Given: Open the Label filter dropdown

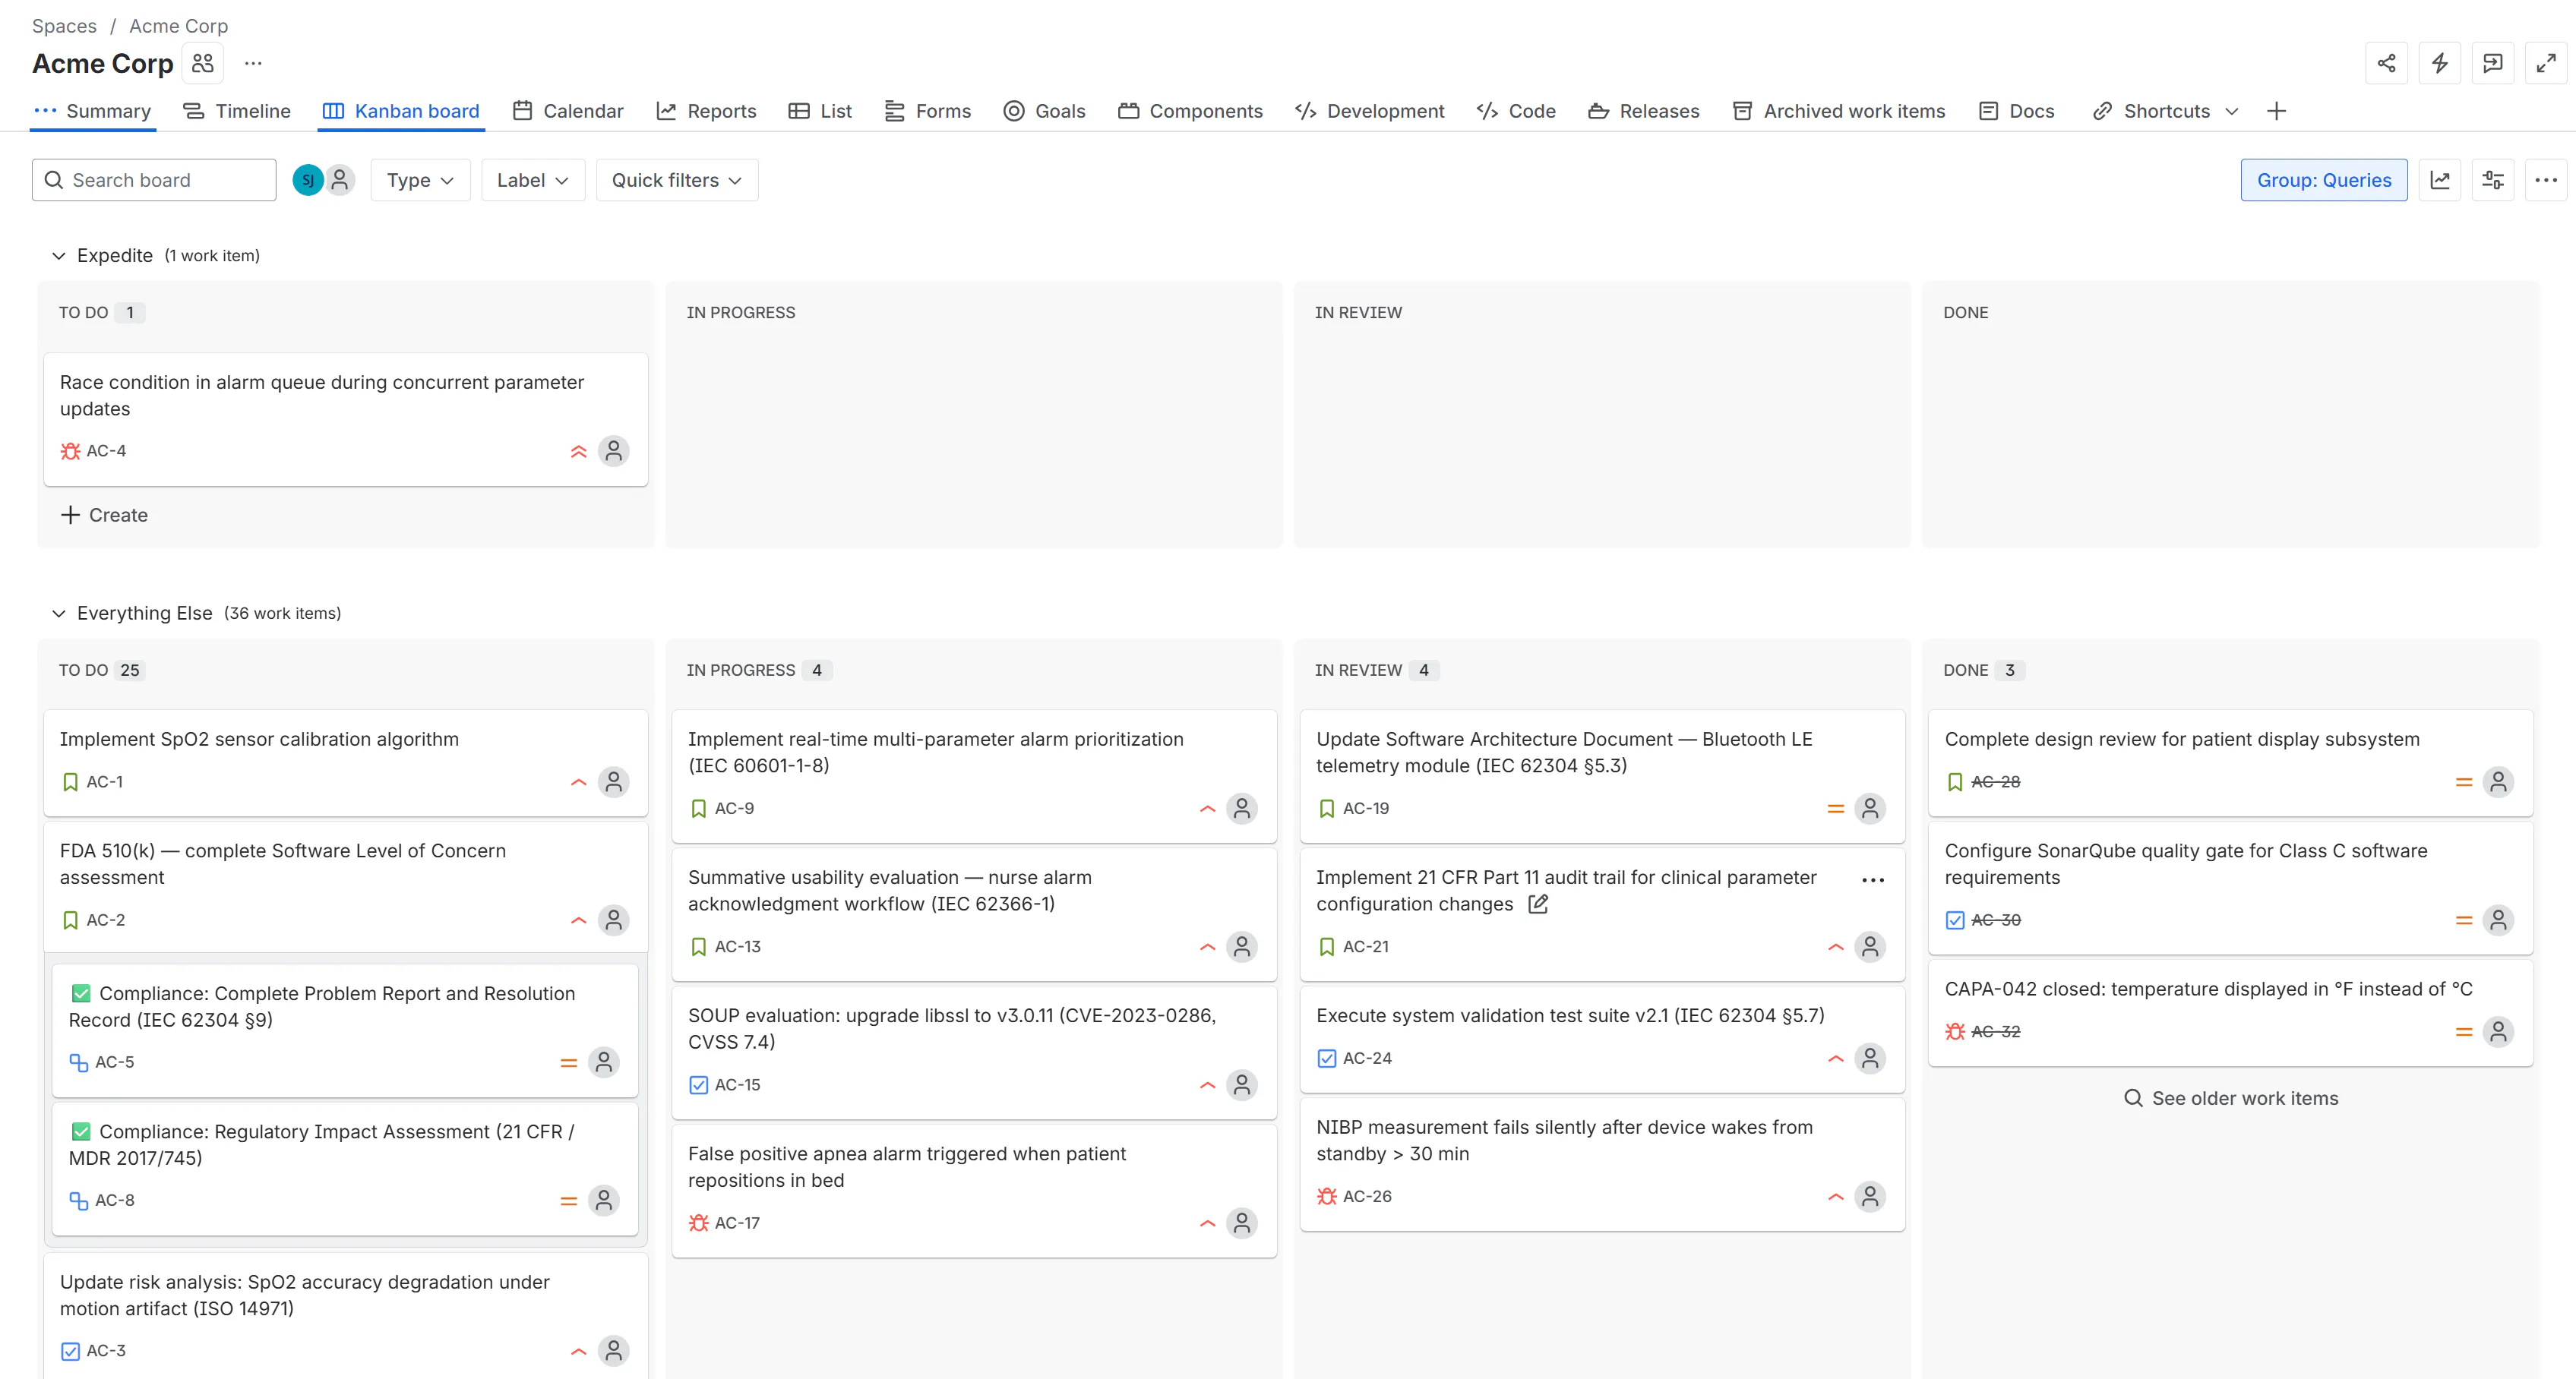Looking at the screenshot, I should [533, 180].
